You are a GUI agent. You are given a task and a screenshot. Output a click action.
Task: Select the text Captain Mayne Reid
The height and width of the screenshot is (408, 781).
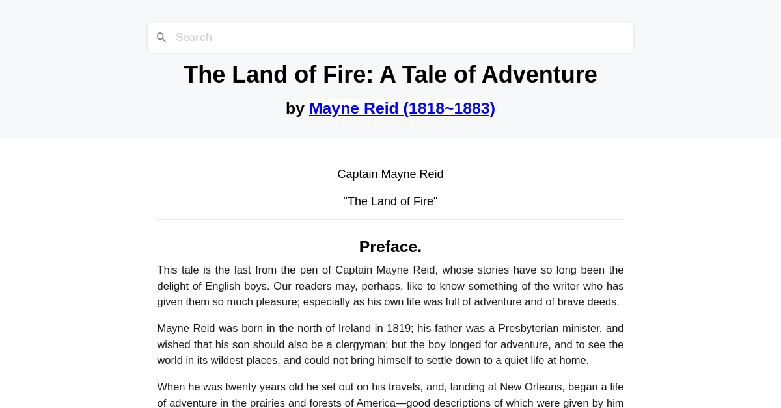click(390, 174)
